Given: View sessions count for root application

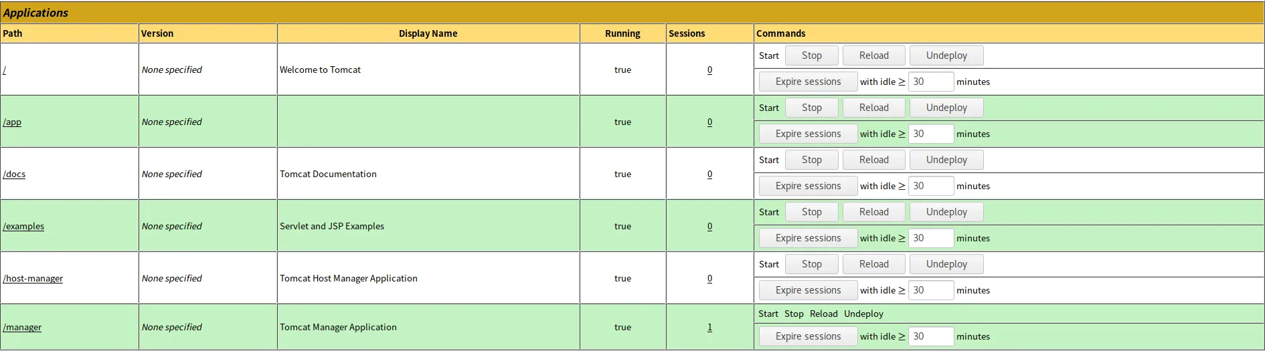Looking at the screenshot, I should pos(709,70).
